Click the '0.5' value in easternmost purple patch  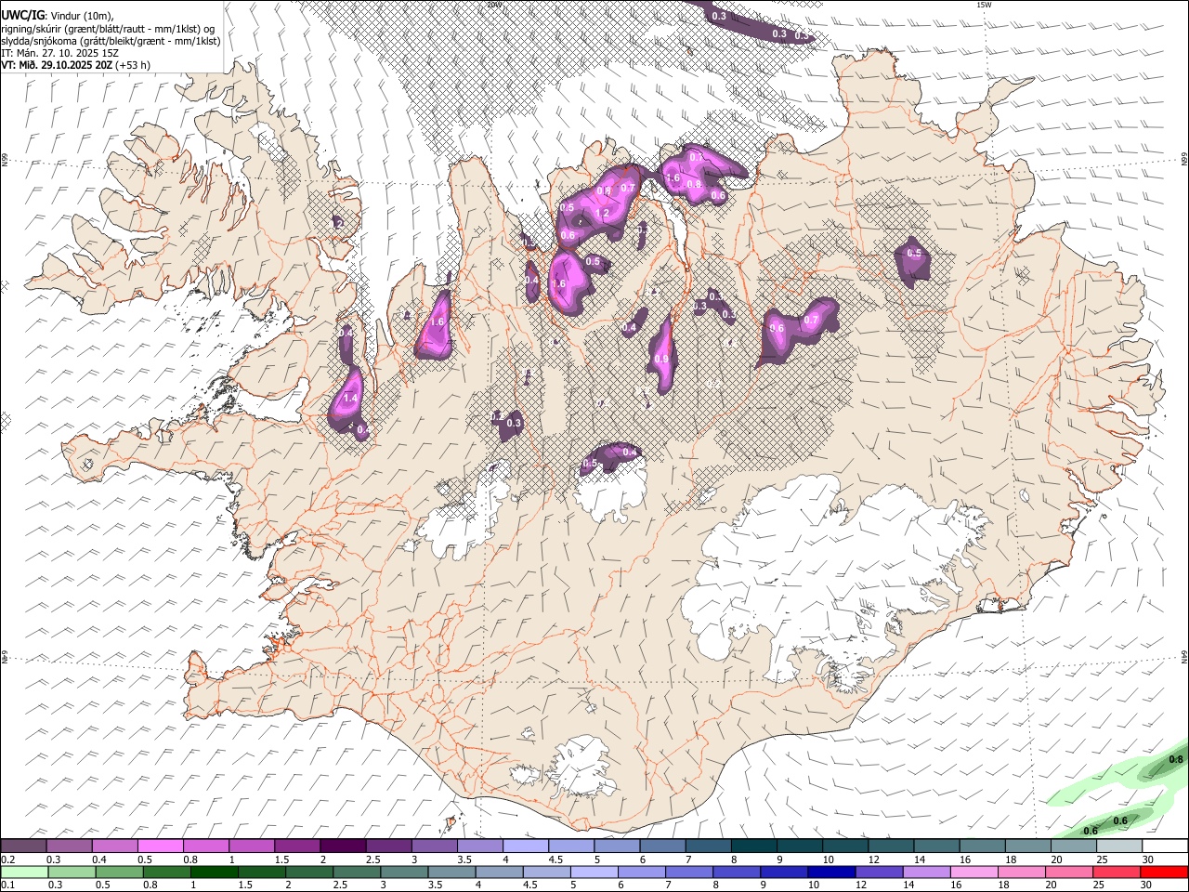[914, 253]
